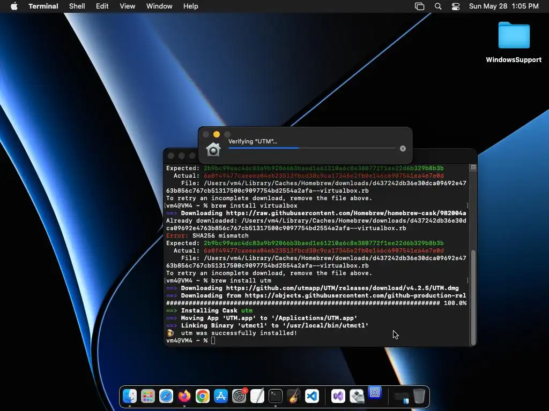Click the Terminal window vertical scrollbar
The height and width of the screenshot is (411, 549).
(473, 297)
